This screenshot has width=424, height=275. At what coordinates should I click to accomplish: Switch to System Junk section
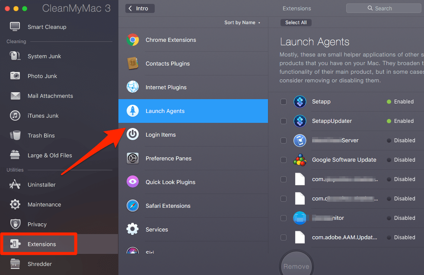[x=59, y=56]
